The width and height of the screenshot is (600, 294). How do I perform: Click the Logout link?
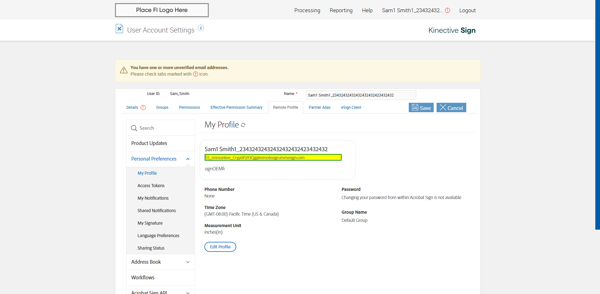coord(467,10)
